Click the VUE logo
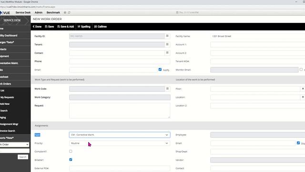305x172 pixels. coord(5,13)
